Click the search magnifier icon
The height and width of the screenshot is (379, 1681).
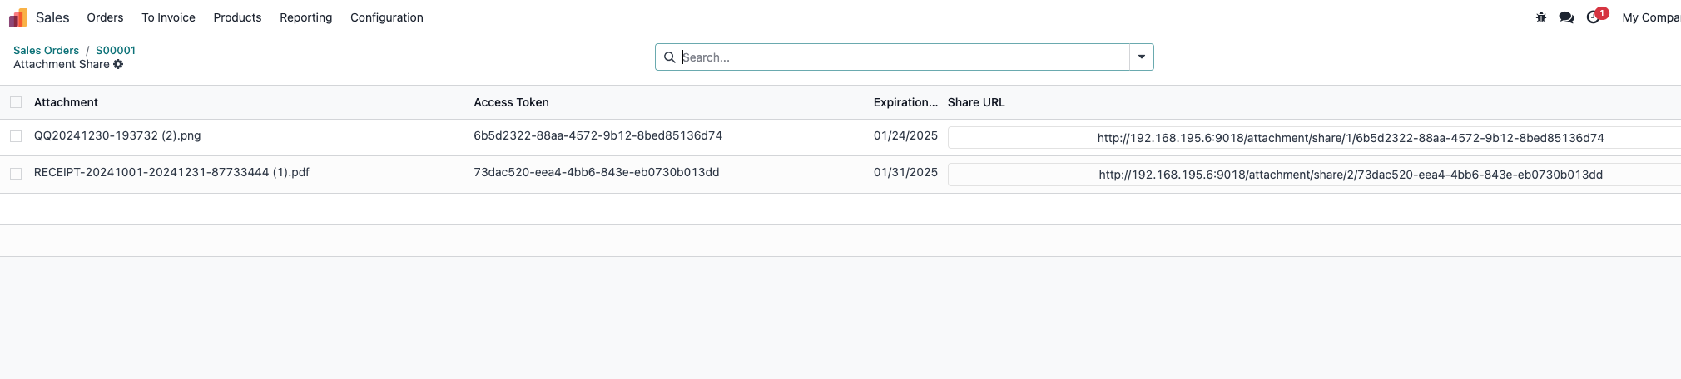point(669,57)
